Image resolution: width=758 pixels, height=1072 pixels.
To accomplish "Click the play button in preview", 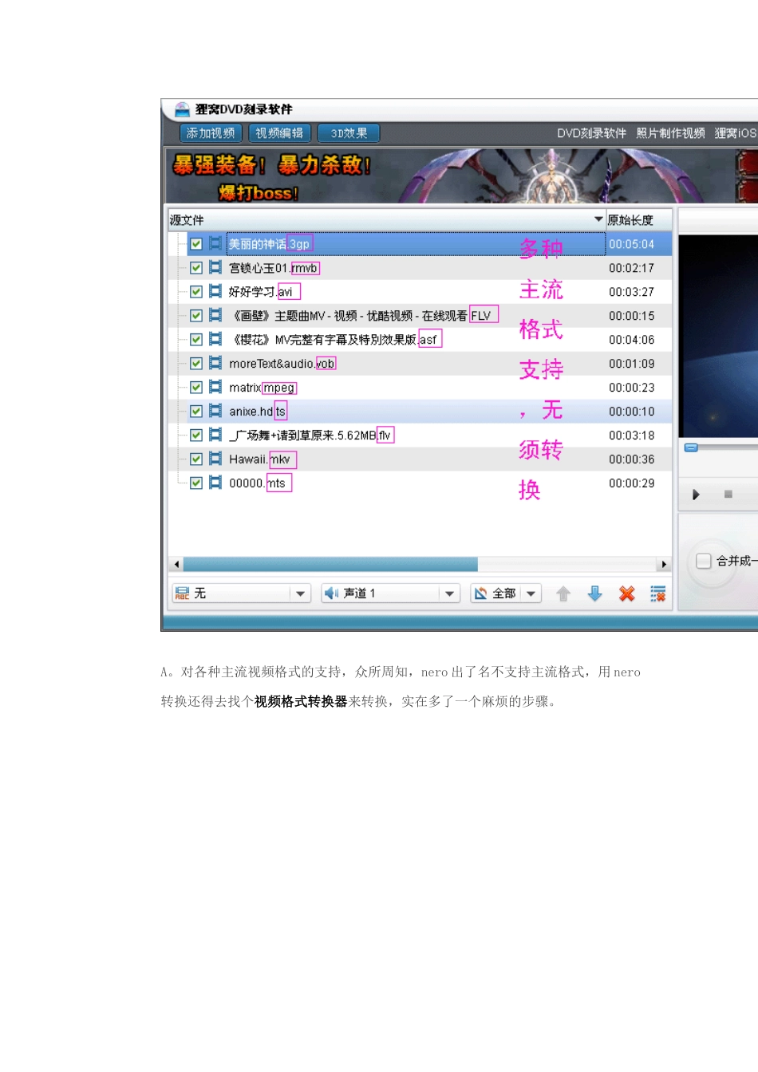I will (x=696, y=495).
